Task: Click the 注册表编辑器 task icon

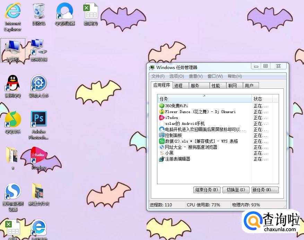Action: (162, 159)
